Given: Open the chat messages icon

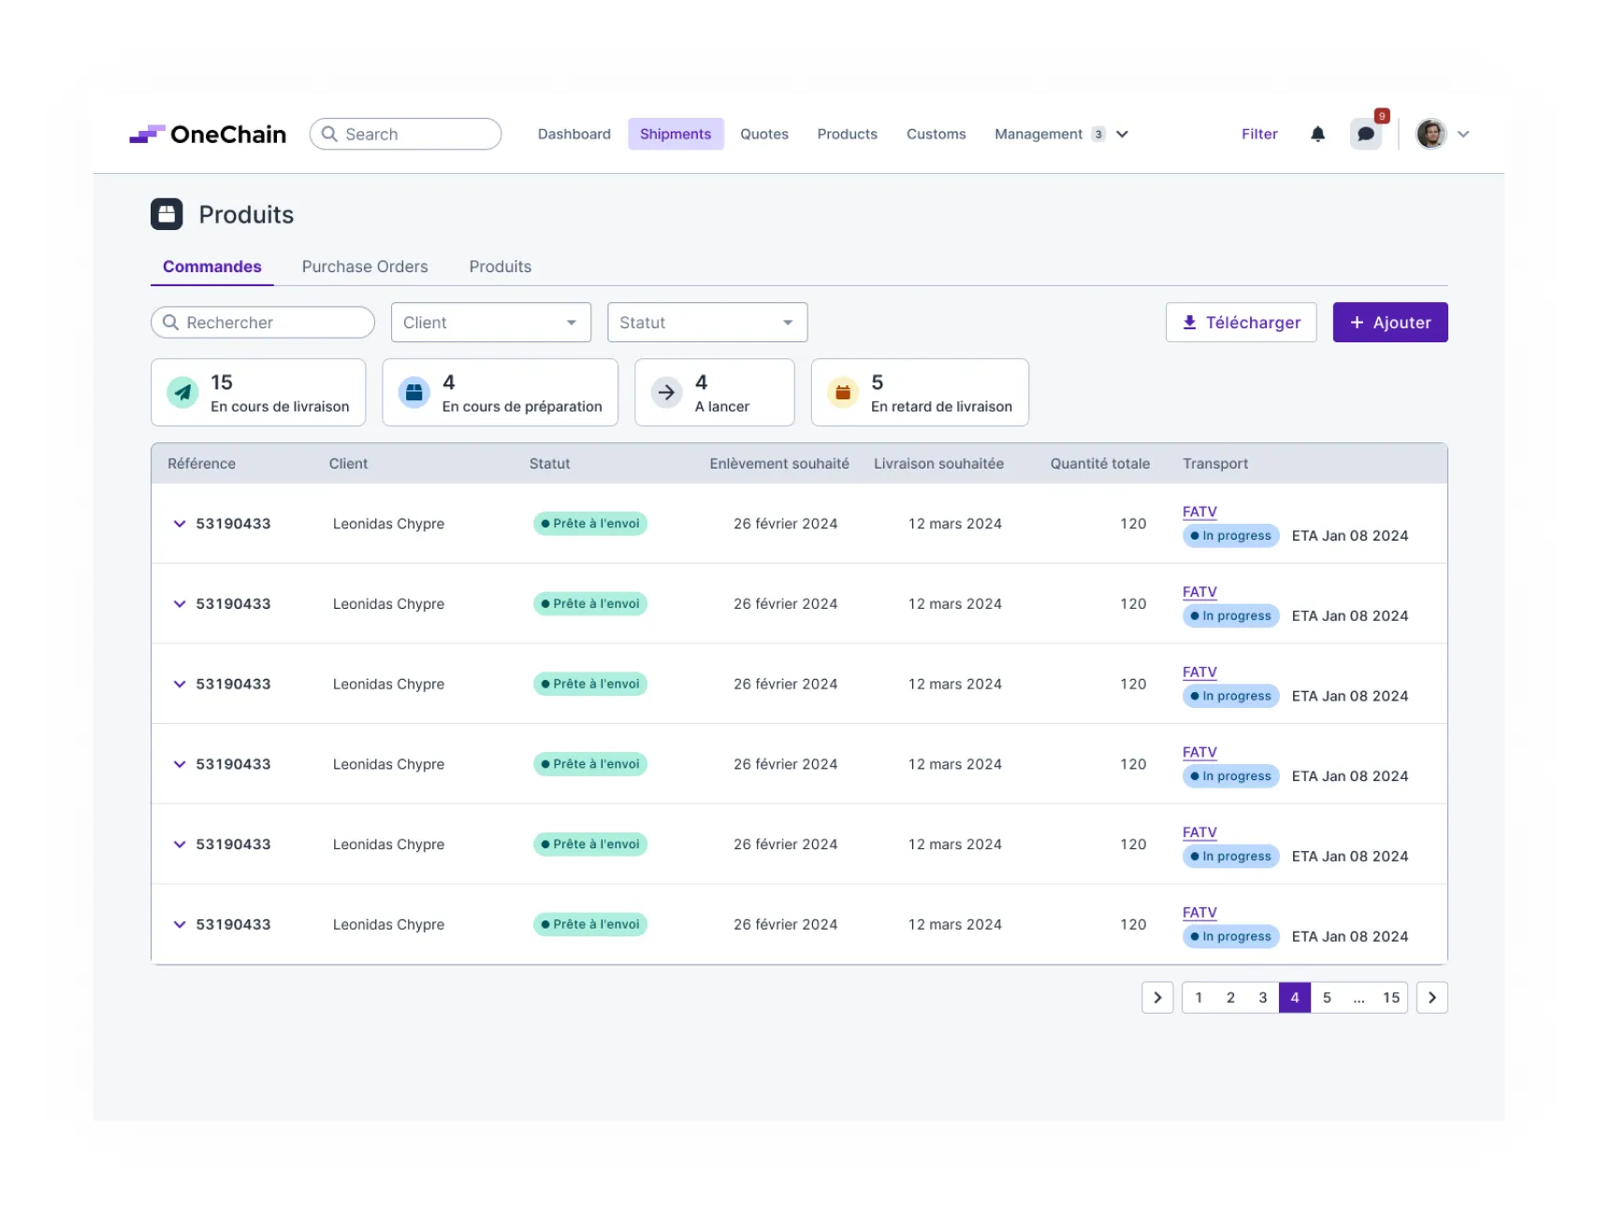Looking at the screenshot, I should pos(1365,134).
